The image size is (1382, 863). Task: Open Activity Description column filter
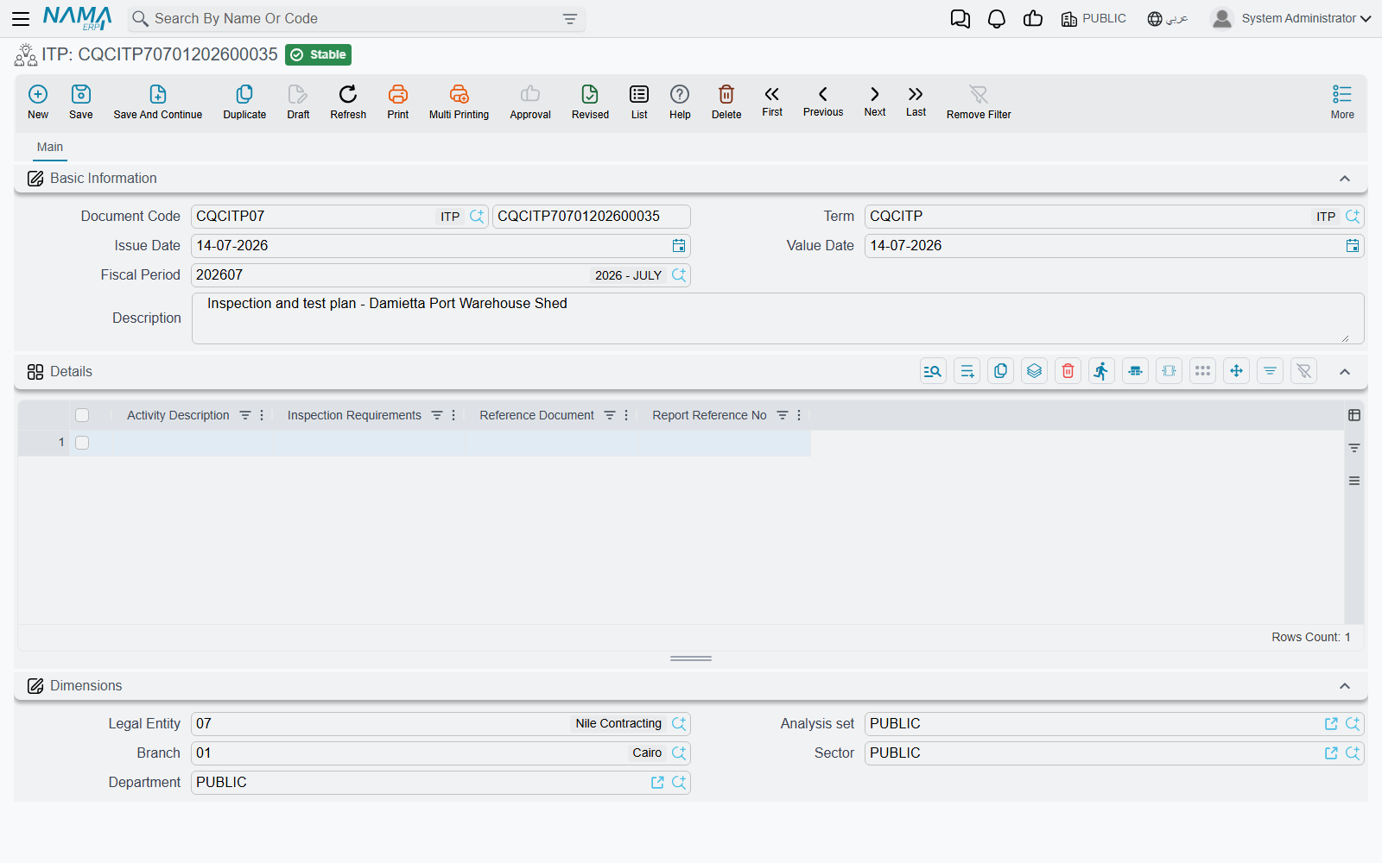point(245,415)
